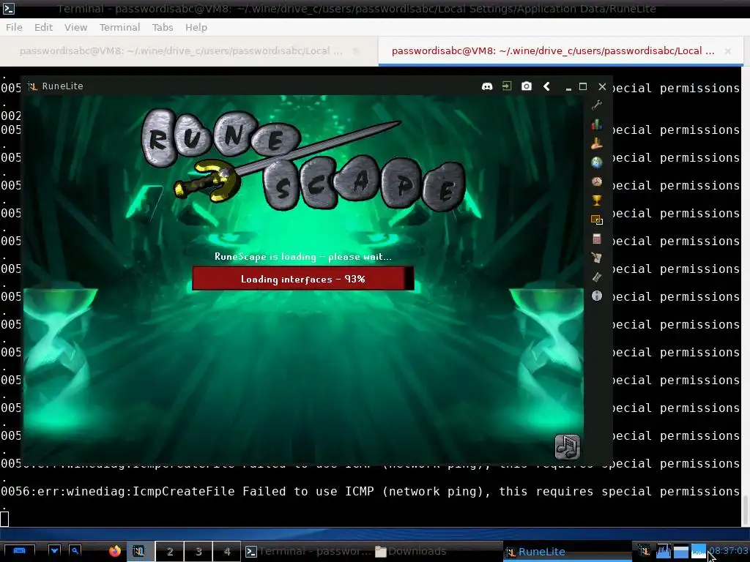Viewport: 750px width, 562px height.
Task: Open the Hiscore trophy icon
Action: (x=596, y=201)
